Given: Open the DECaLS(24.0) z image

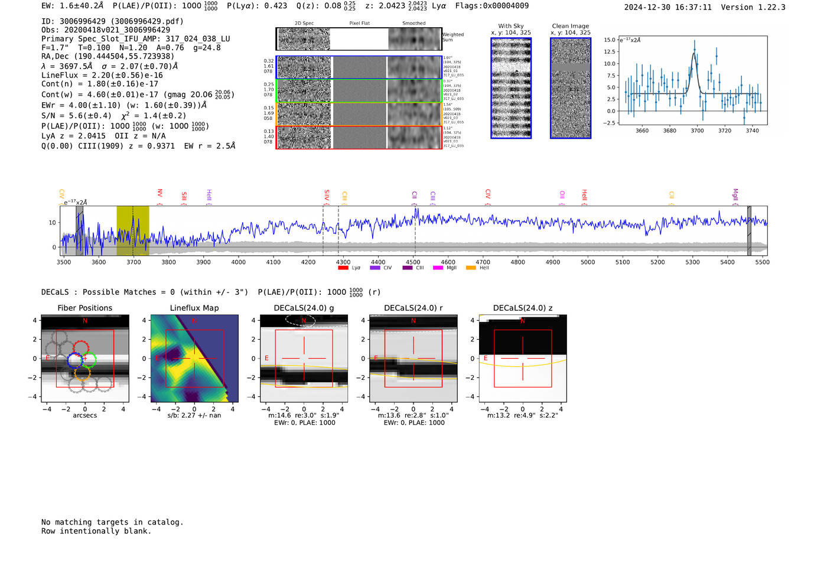Looking at the screenshot, I should 522,359.
